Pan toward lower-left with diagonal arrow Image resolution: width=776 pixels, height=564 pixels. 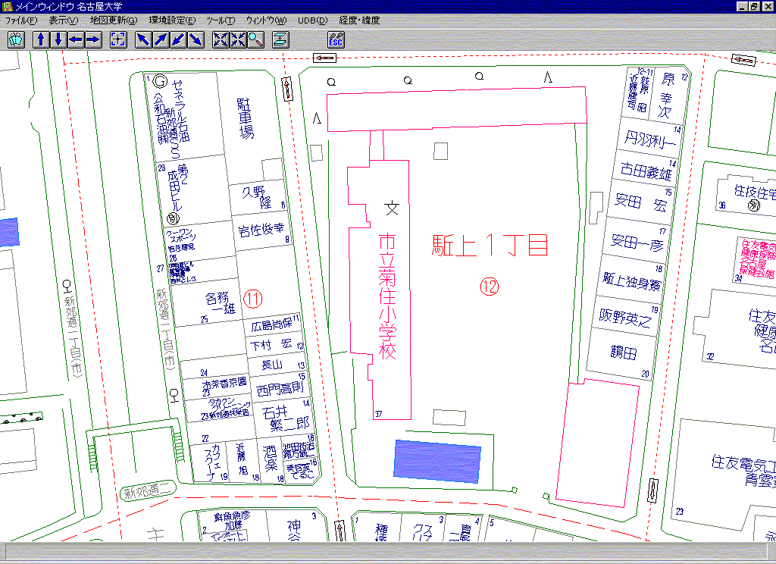coord(178,39)
